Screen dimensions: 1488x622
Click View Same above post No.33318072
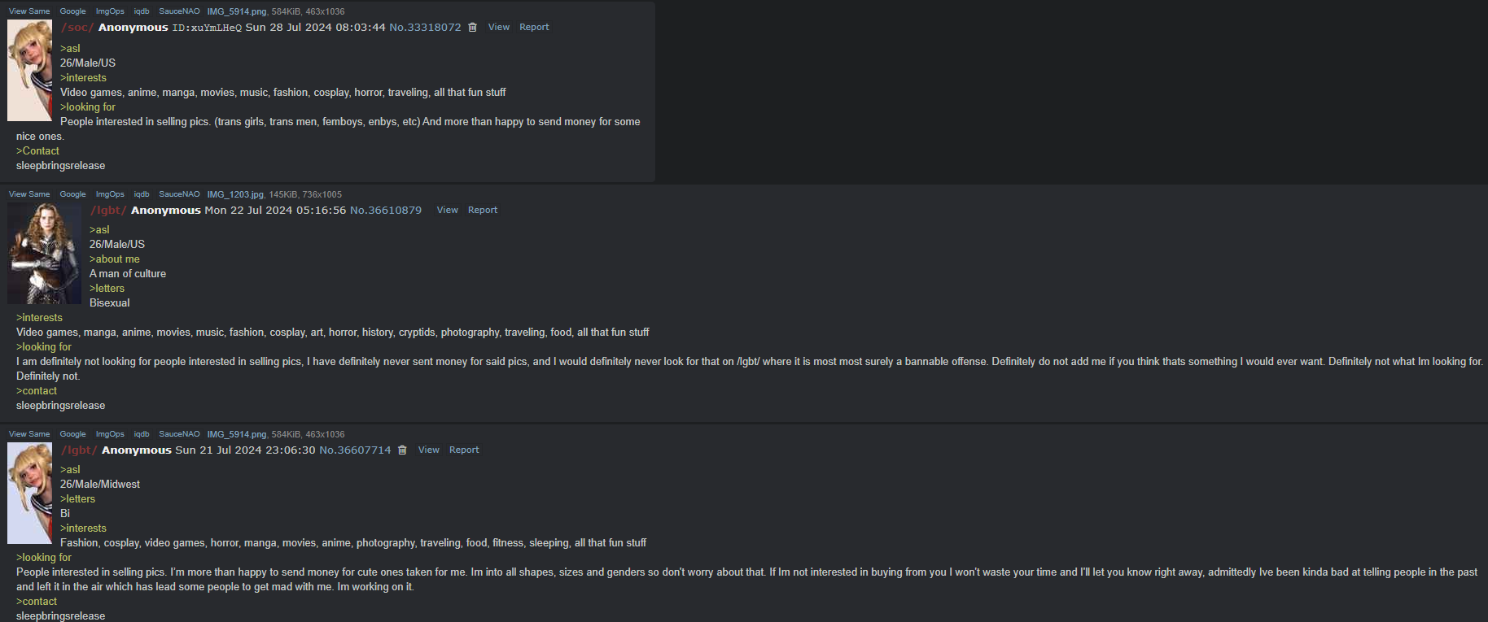click(x=29, y=11)
